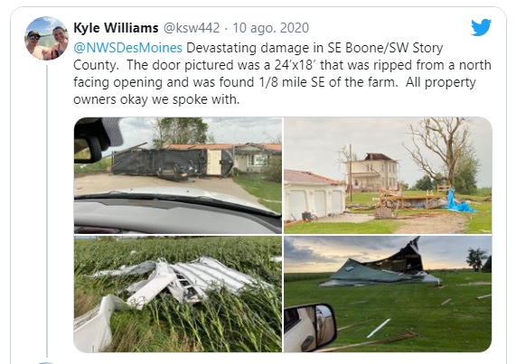Click the bare tree in the house photo
516x364 pixels.
[x=439, y=150]
